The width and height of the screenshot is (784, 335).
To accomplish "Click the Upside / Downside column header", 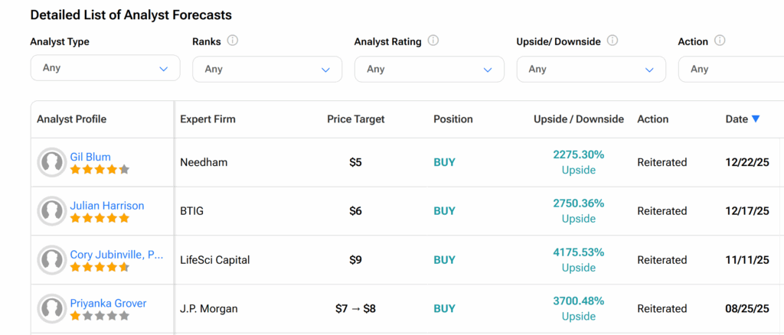I will point(578,119).
